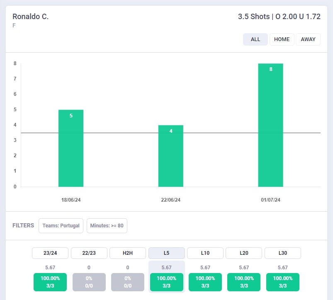Click the 0 average under 22/23
This screenshot has width=333, height=300.
pyautogui.click(x=89, y=268)
